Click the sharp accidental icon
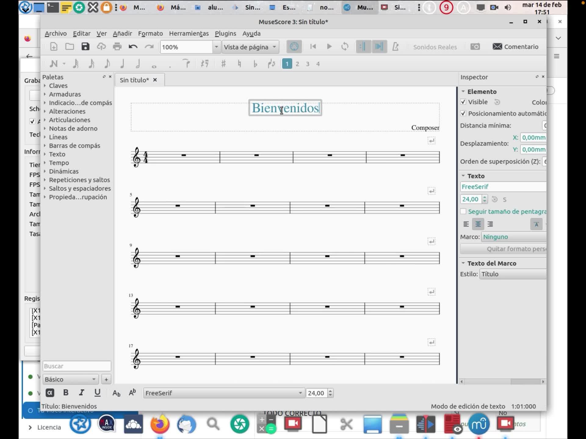Viewport: 586px width, 439px height. click(223, 64)
